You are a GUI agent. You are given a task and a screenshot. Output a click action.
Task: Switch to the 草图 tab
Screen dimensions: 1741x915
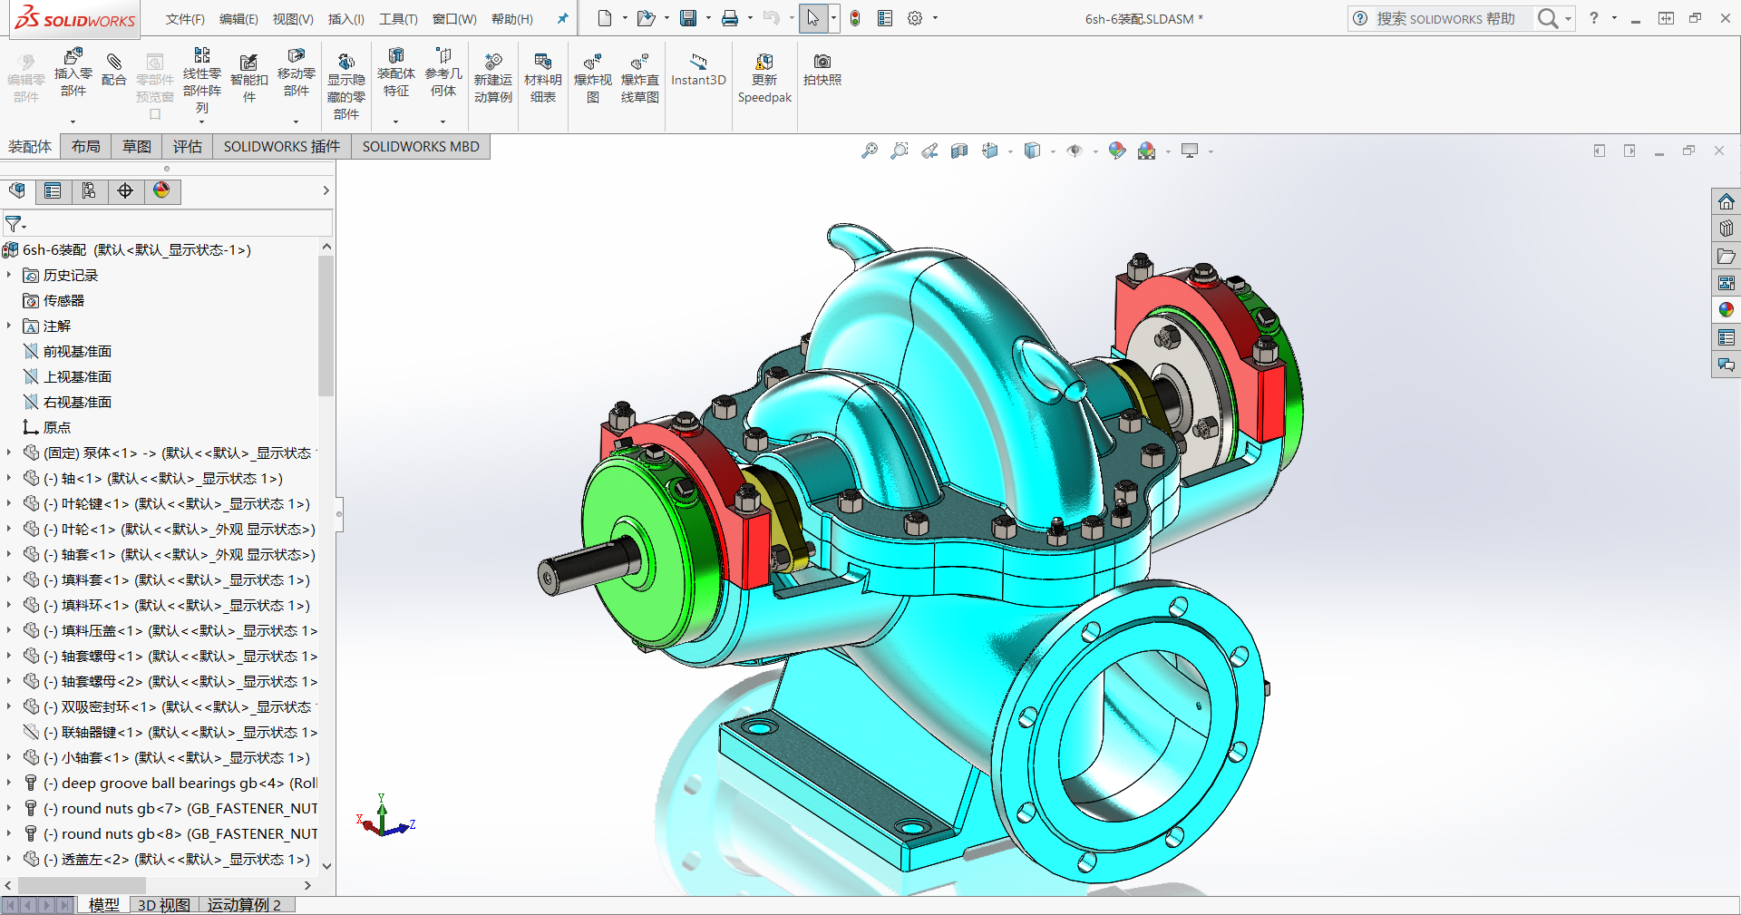[x=137, y=147]
